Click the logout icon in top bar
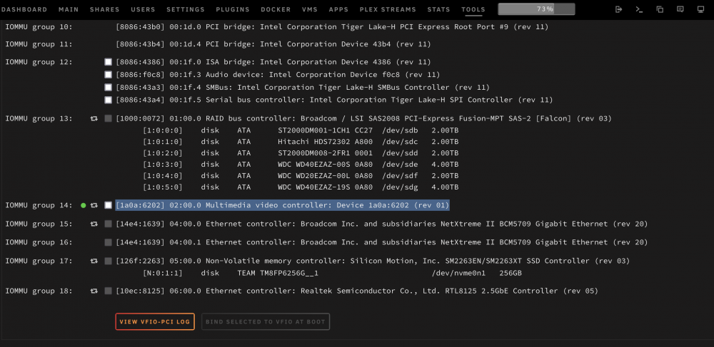Screen dimensions: 714x347 click(x=618, y=9)
